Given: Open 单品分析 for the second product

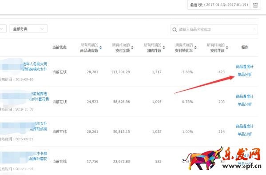Looking at the screenshot, I should pos(244,104).
